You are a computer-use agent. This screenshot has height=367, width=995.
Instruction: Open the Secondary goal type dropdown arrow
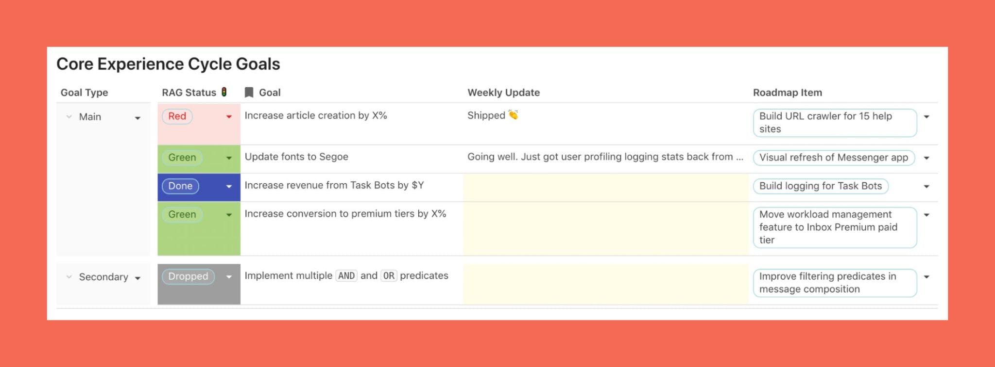point(138,278)
